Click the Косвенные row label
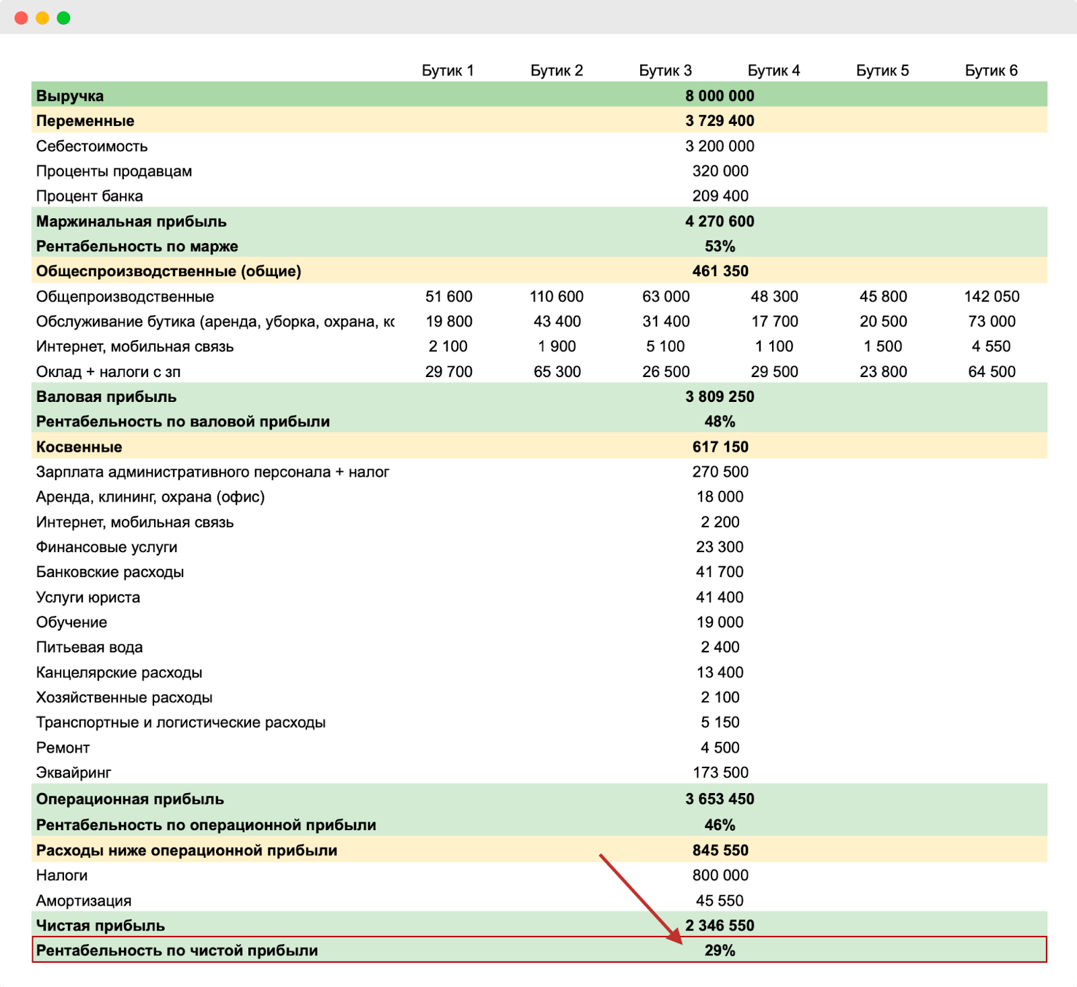Screen dimensions: 1077x987 [79, 447]
